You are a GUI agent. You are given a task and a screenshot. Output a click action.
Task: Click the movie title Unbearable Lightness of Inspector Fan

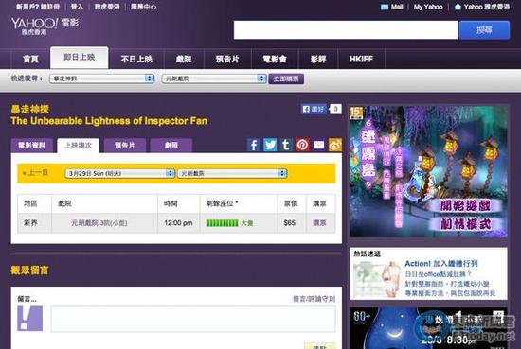pyautogui.click(x=109, y=121)
